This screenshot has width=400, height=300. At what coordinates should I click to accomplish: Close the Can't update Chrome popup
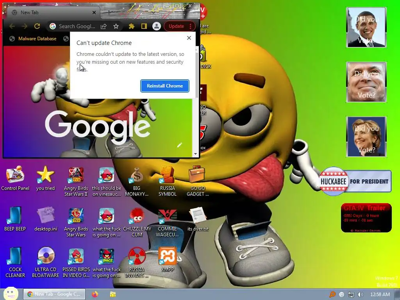(189, 38)
